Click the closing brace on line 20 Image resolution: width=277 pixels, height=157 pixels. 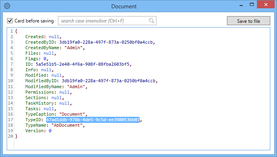point(16,136)
